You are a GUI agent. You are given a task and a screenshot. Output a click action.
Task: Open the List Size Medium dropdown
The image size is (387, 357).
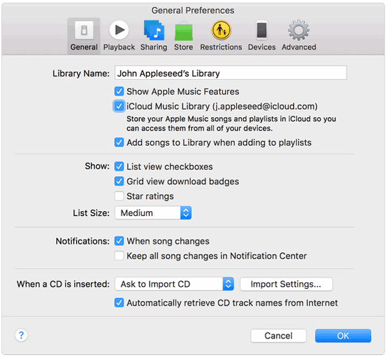(x=153, y=213)
